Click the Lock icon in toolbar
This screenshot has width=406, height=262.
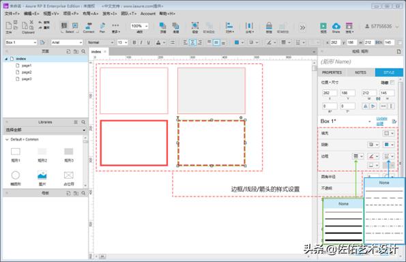tap(269, 26)
